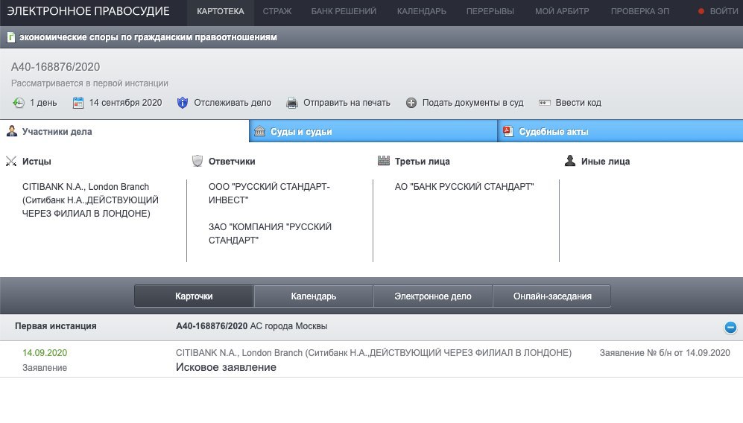Viewport: 743px width, 423px height.
Task: Click the Рассматривается в первой инстанции status text
Action: point(89,83)
